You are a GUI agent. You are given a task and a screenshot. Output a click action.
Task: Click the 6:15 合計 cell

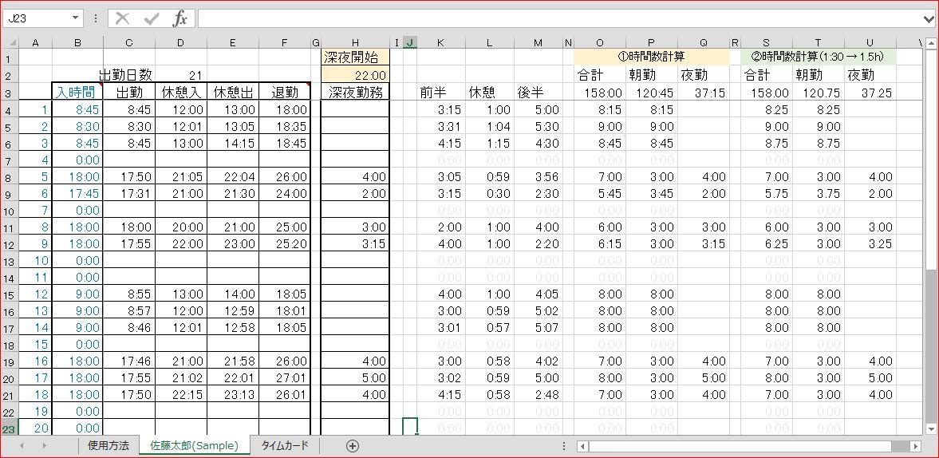click(x=600, y=243)
